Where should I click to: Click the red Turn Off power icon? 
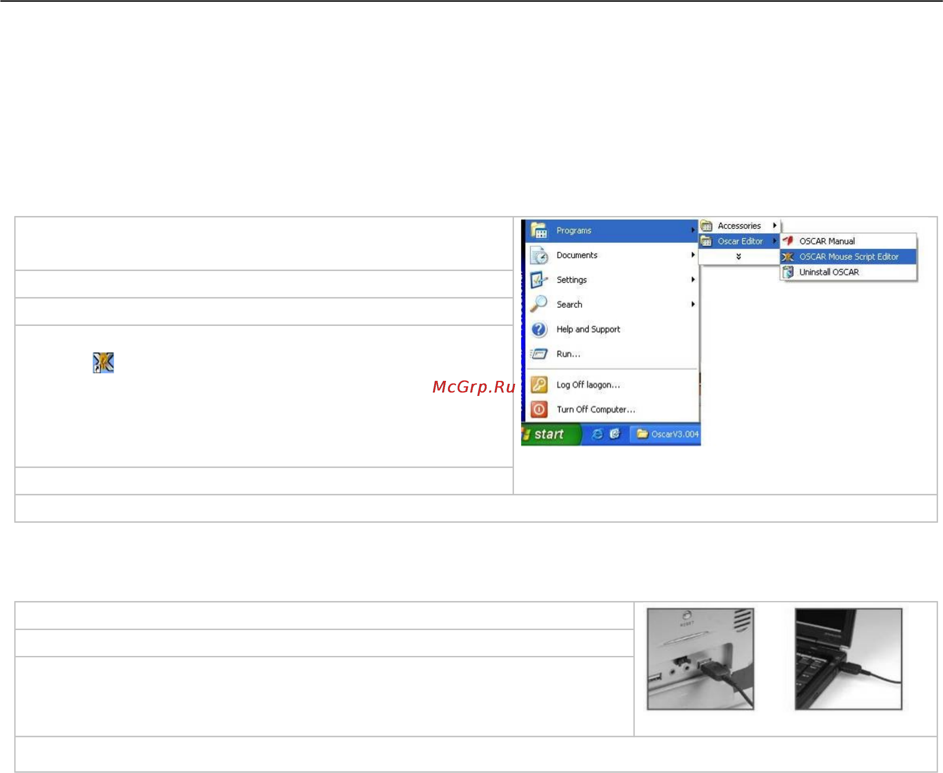539,409
